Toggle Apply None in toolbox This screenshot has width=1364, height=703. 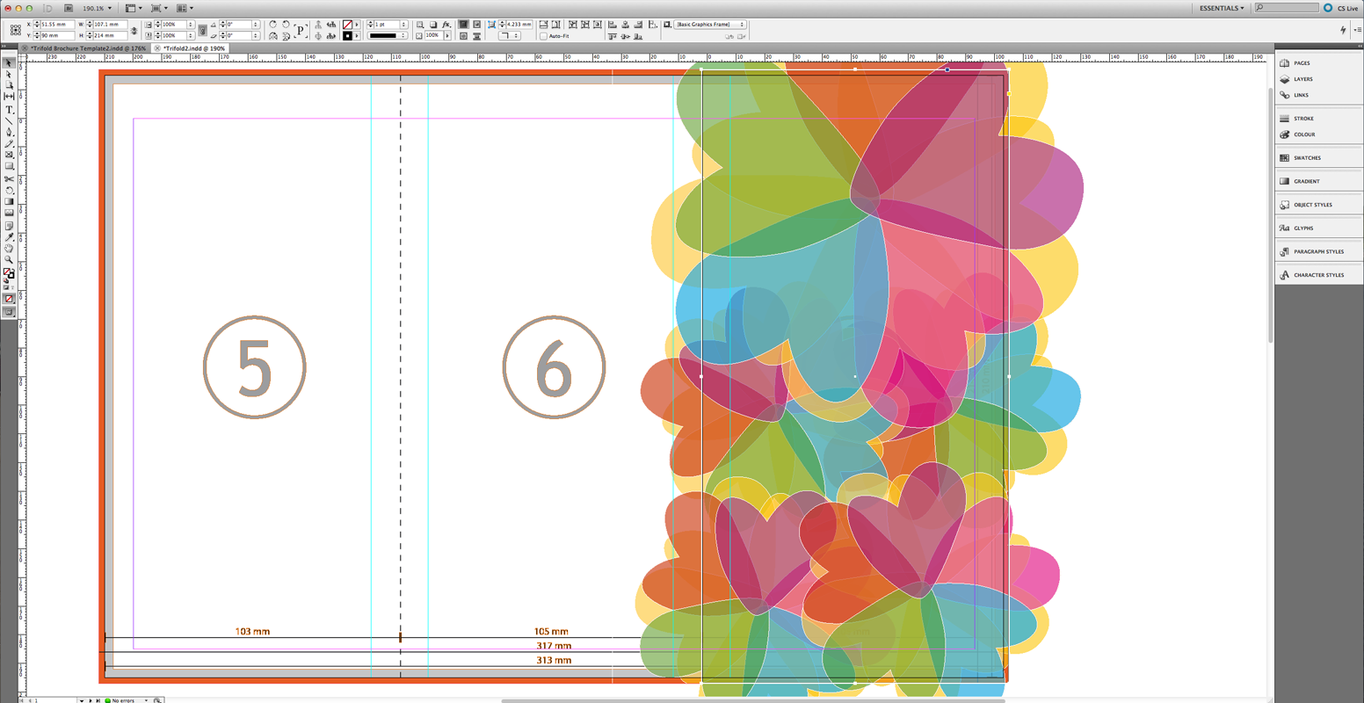click(9, 300)
